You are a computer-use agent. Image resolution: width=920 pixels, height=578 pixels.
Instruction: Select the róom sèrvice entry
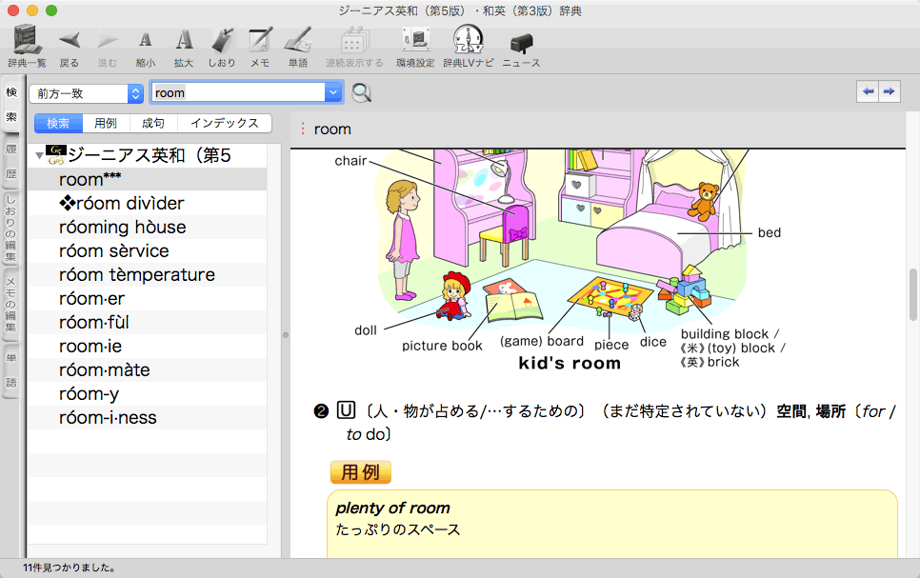click(x=148, y=250)
